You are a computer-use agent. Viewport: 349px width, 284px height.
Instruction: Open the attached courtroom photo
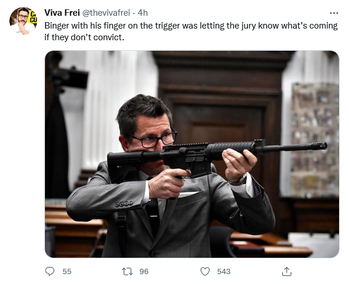pyautogui.click(x=192, y=154)
